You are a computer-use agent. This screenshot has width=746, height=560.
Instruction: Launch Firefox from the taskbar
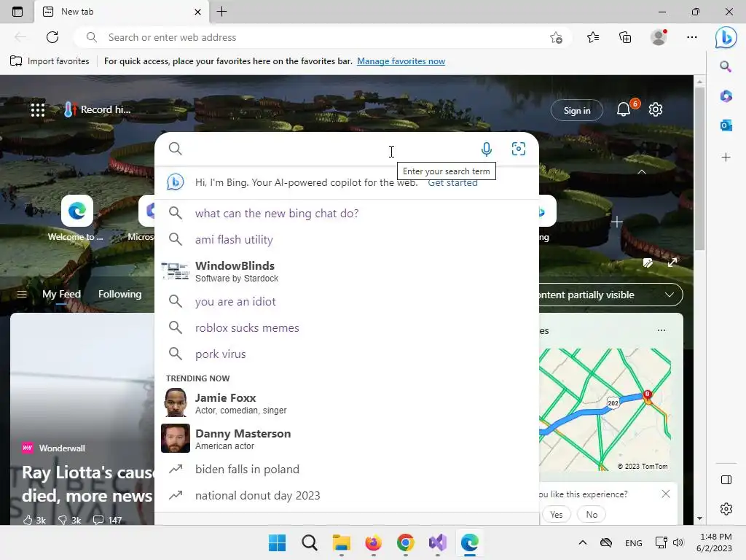pos(374,542)
